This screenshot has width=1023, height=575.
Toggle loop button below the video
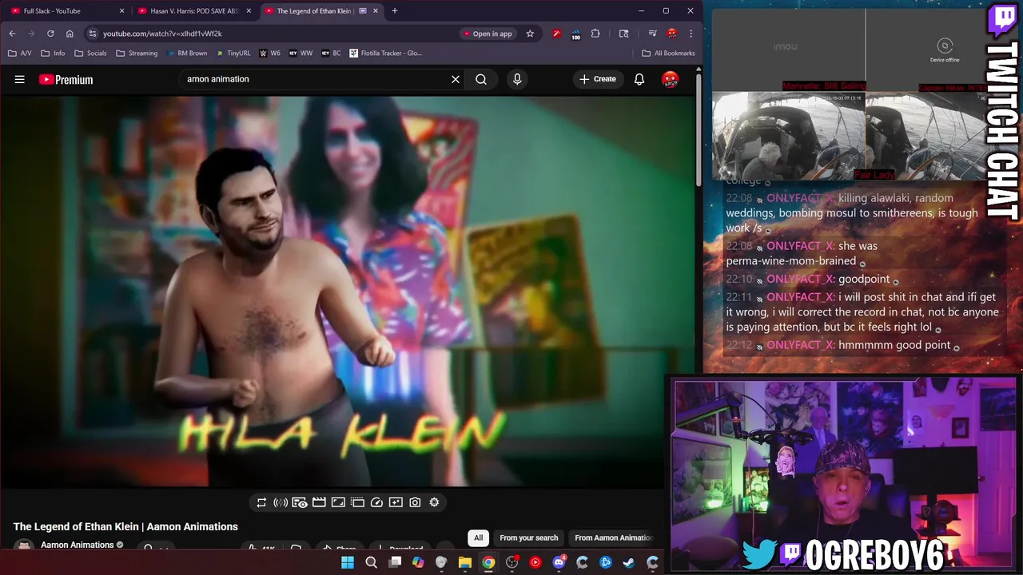(261, 502)
